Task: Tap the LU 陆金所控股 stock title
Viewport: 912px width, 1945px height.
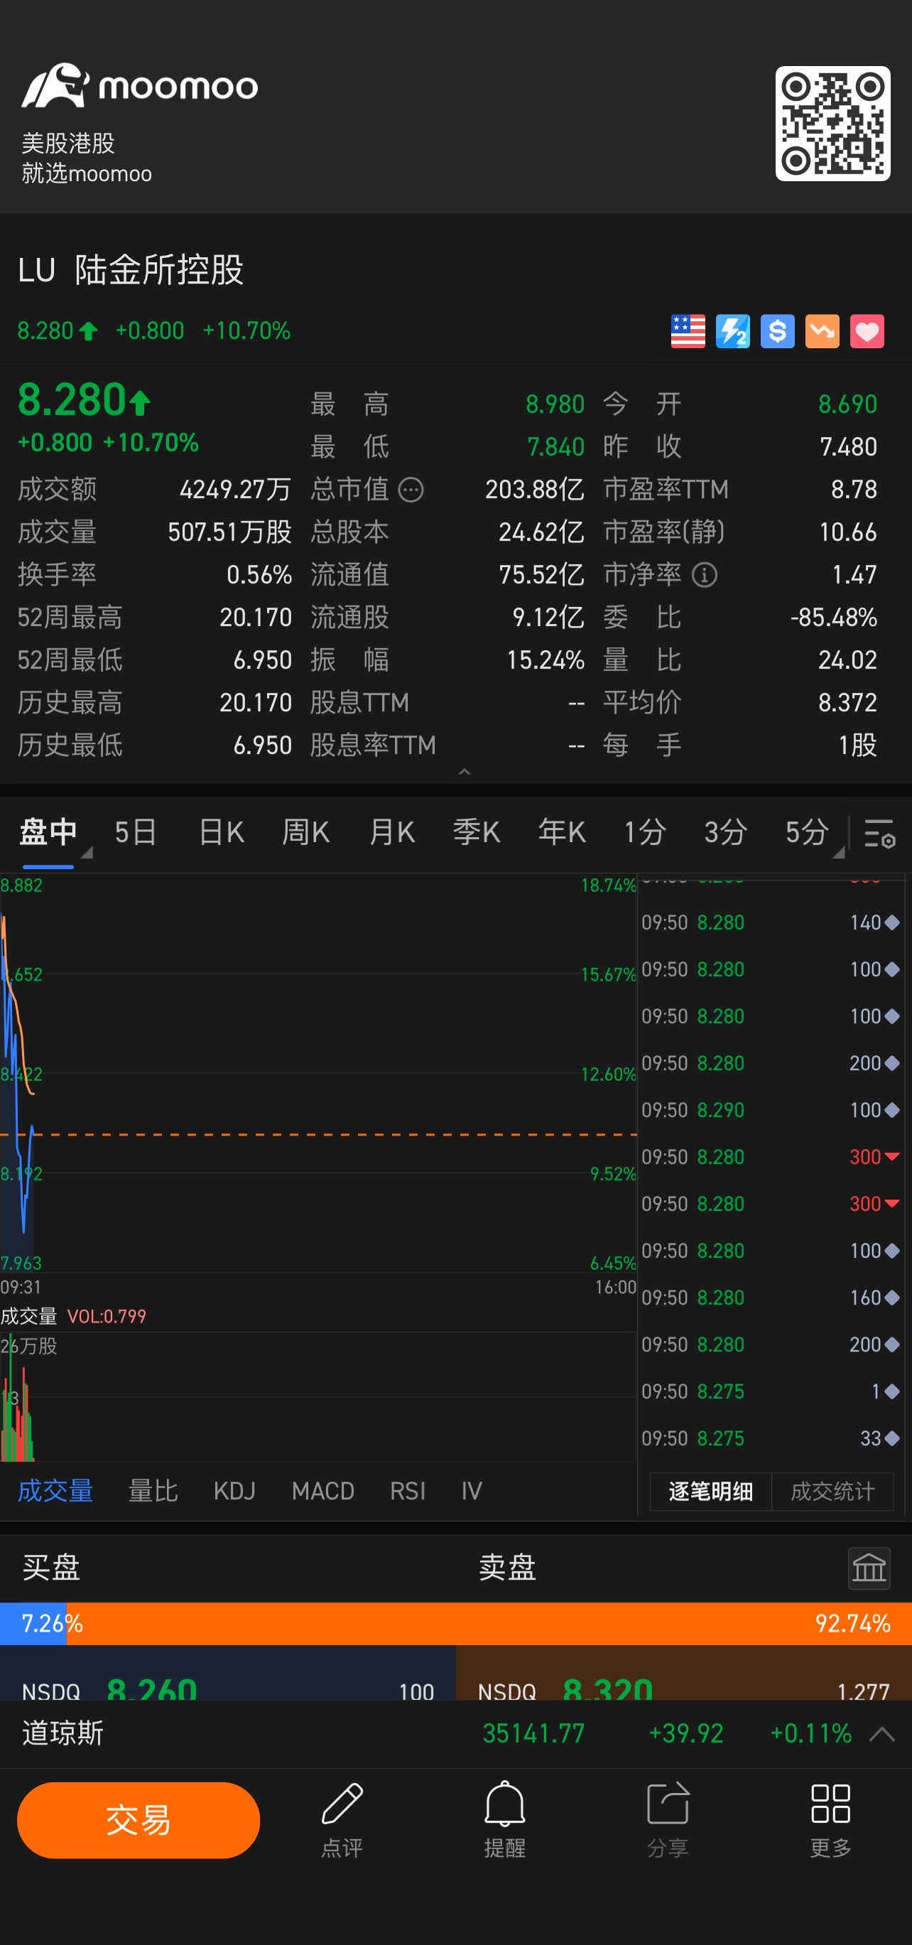Action: point(131,269)
